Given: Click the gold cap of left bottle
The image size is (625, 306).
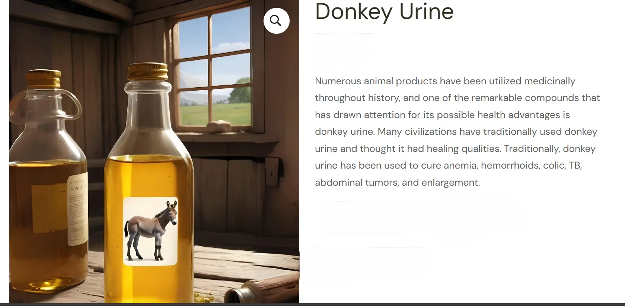Looking at the screenshot, I should (44, 79).
